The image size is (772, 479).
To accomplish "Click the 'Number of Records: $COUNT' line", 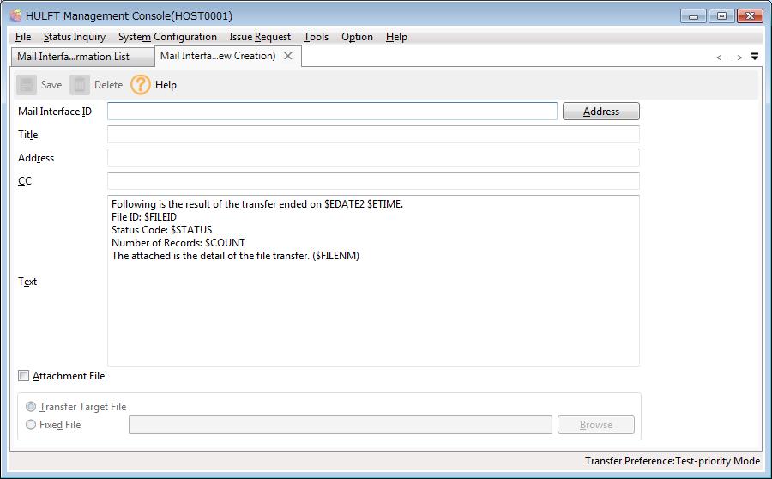I will click(x=178, y=242).
